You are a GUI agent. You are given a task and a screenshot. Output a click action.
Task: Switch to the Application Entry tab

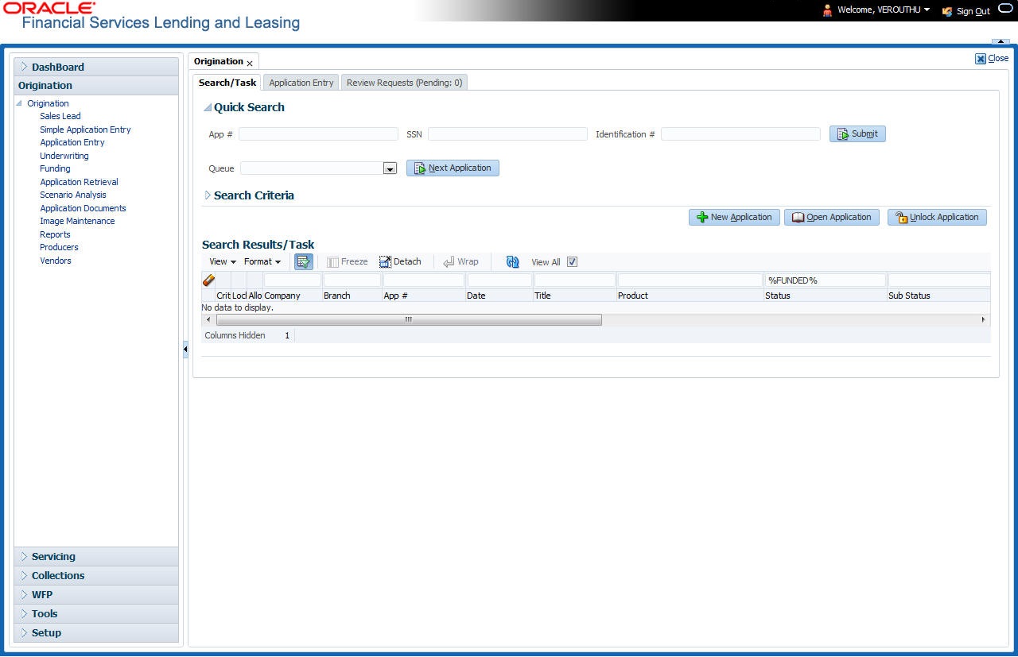click(x=301, y=83)
